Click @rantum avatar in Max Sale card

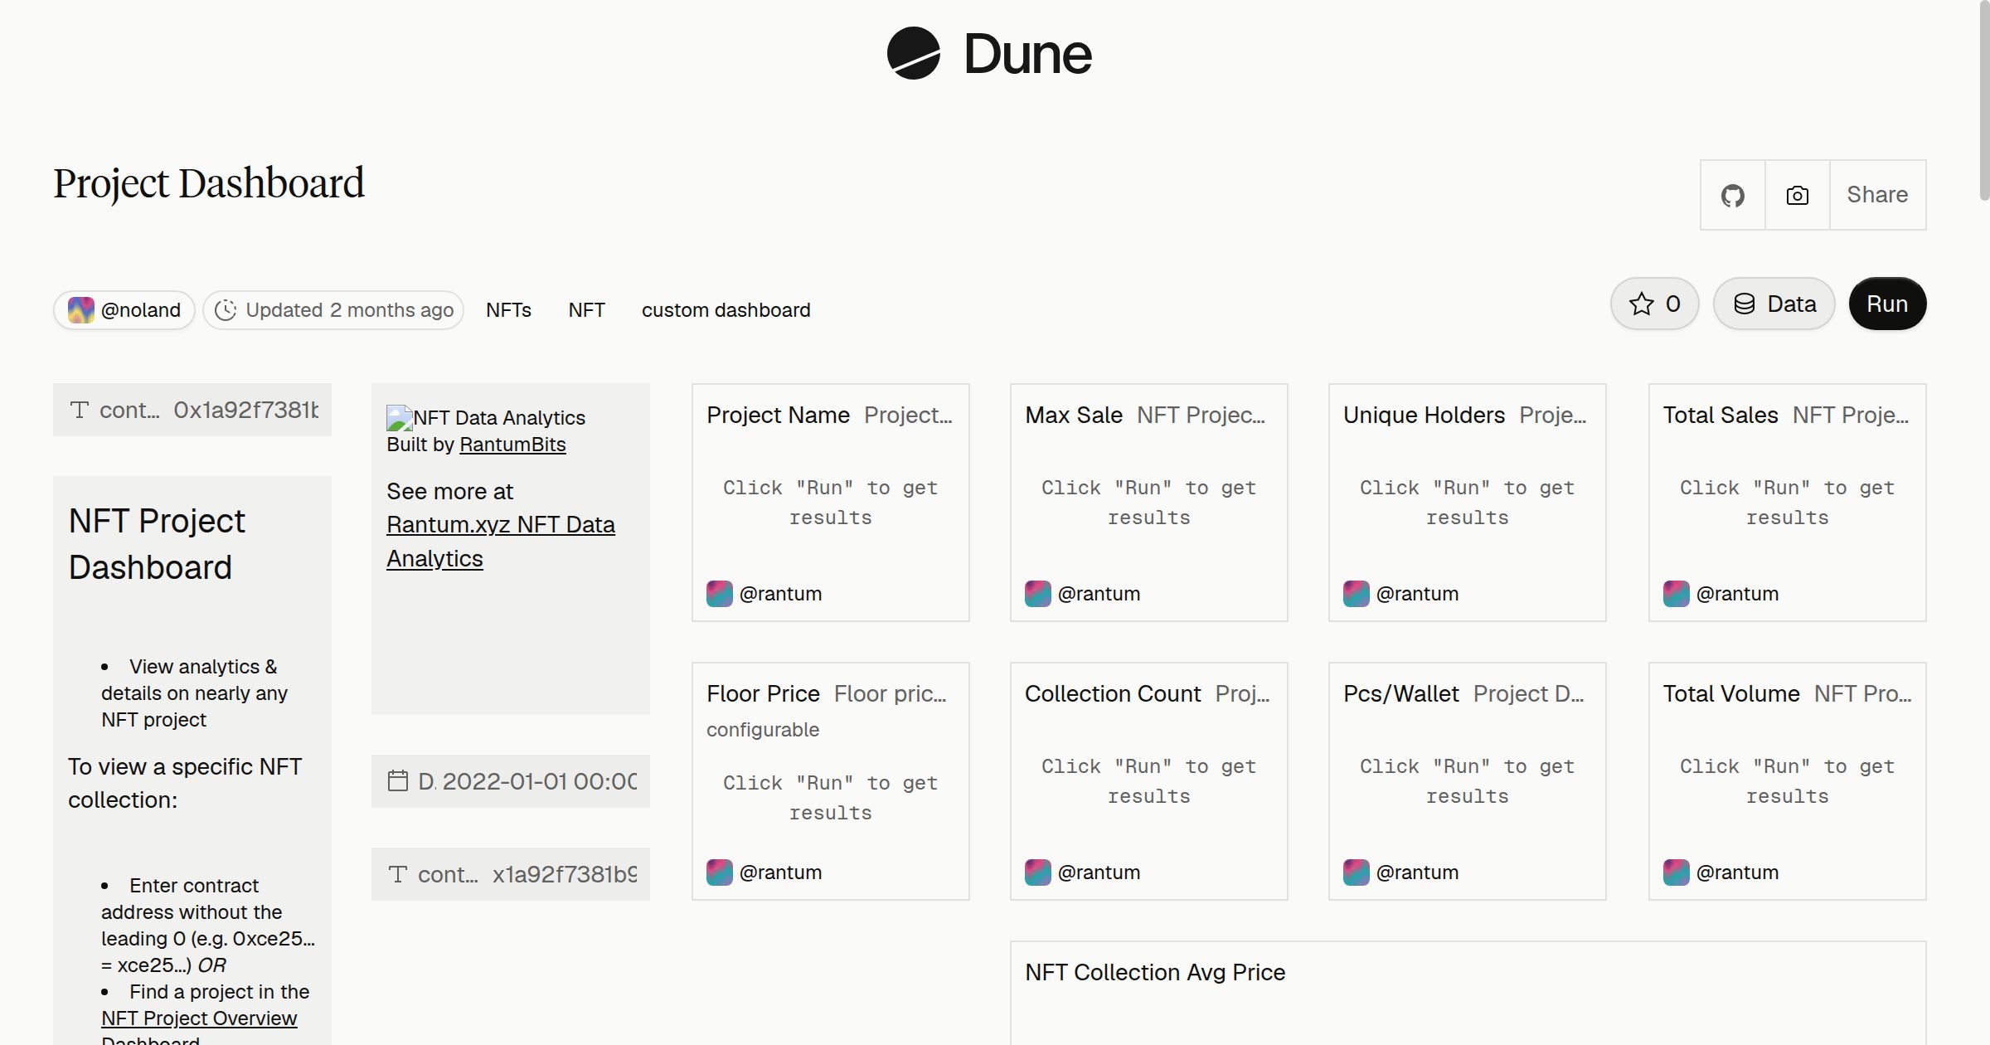[x=1038, y=594]
